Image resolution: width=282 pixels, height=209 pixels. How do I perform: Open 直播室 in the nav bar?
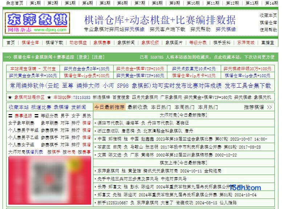[267, 42]
